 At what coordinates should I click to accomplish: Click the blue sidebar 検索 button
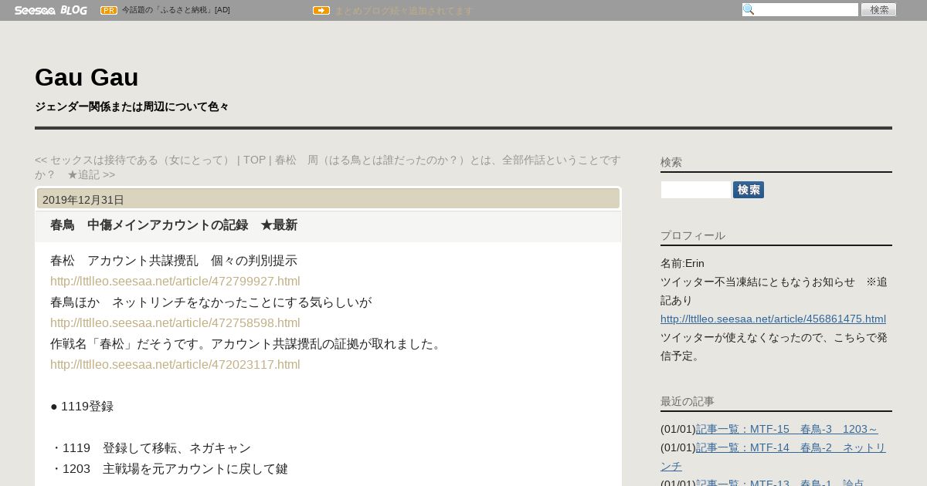pos(749,190)
